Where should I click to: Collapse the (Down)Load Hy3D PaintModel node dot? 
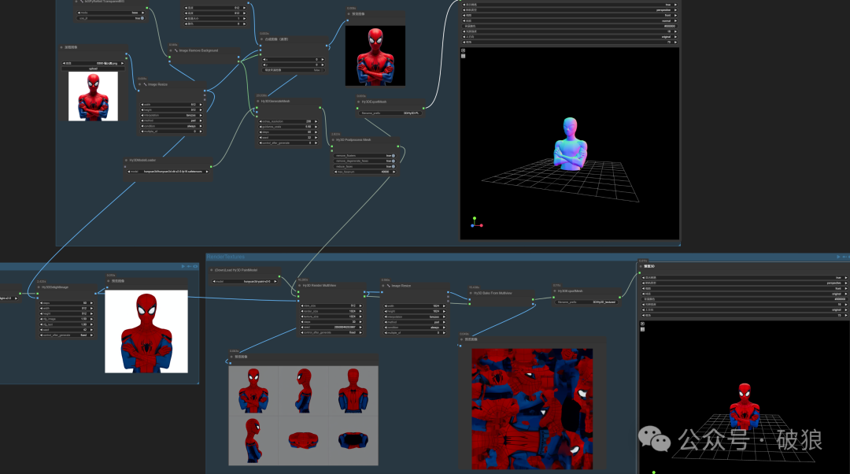click(x=212, y=269)
